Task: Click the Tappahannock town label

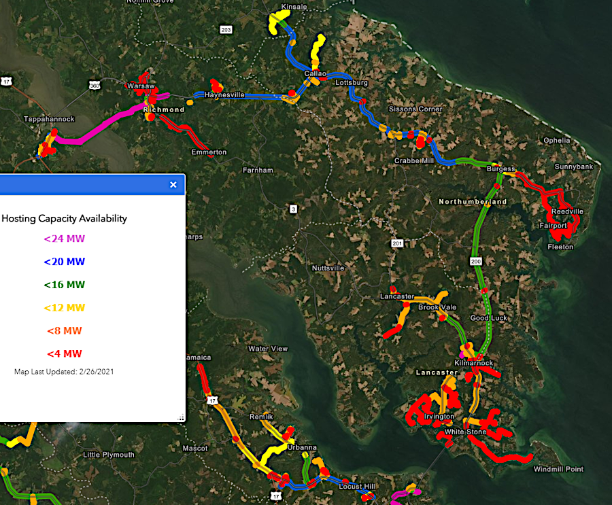Action: (49, 119)
